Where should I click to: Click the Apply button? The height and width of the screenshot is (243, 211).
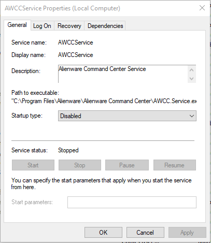tap(187, 233)
